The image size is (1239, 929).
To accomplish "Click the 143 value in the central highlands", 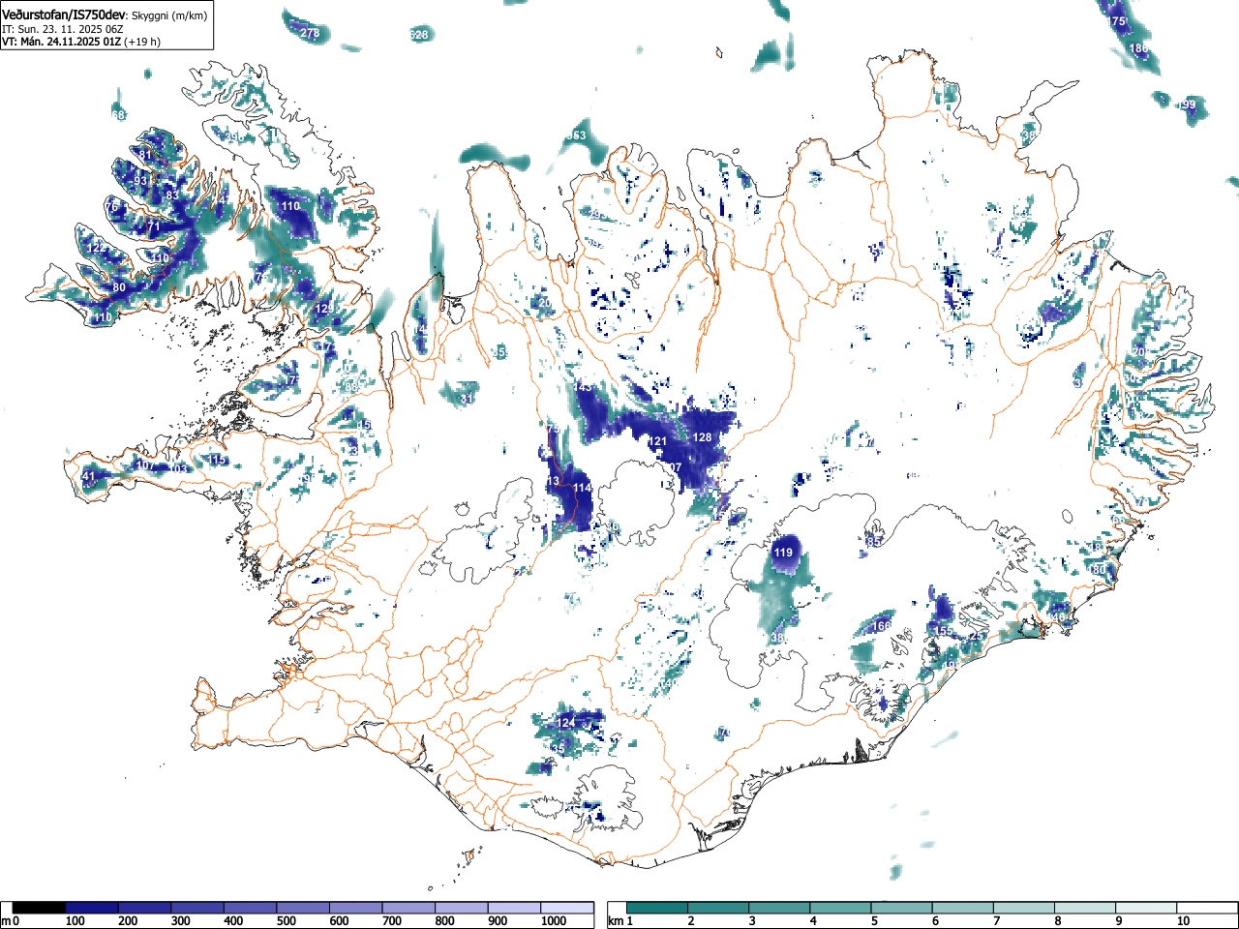I will click(x=583, y=387).
